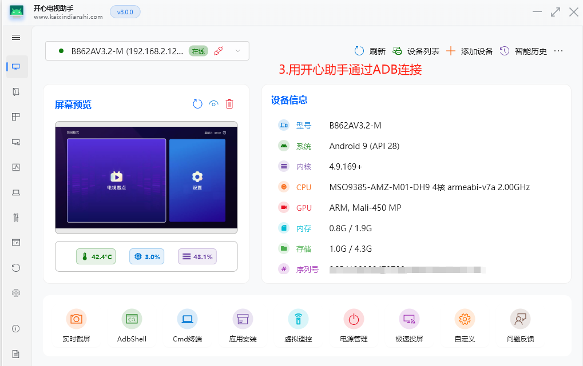
Task: Open the command terminal sidebar icon
Action: tap(16, 243)
